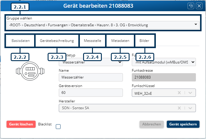The height and width of the screenshot is (139, 206).
Task: Expand the Hersteller dropdown arrow
Action: tap(190, 108)
